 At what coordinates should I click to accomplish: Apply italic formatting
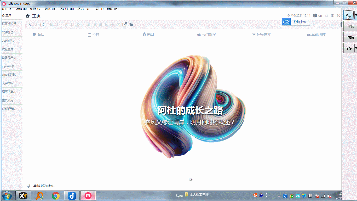[x=57, y=24]
